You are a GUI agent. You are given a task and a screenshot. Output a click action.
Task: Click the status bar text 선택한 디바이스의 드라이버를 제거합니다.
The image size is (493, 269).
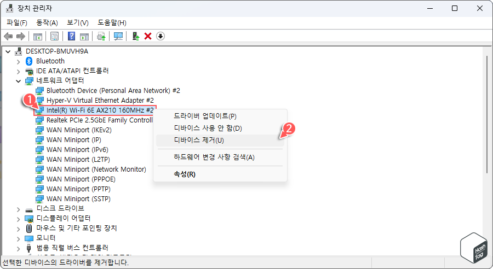65,262
